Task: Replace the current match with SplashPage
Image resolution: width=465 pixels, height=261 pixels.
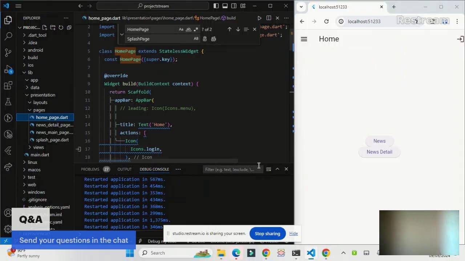Action: pyautogui.click(x=205, y=39)
